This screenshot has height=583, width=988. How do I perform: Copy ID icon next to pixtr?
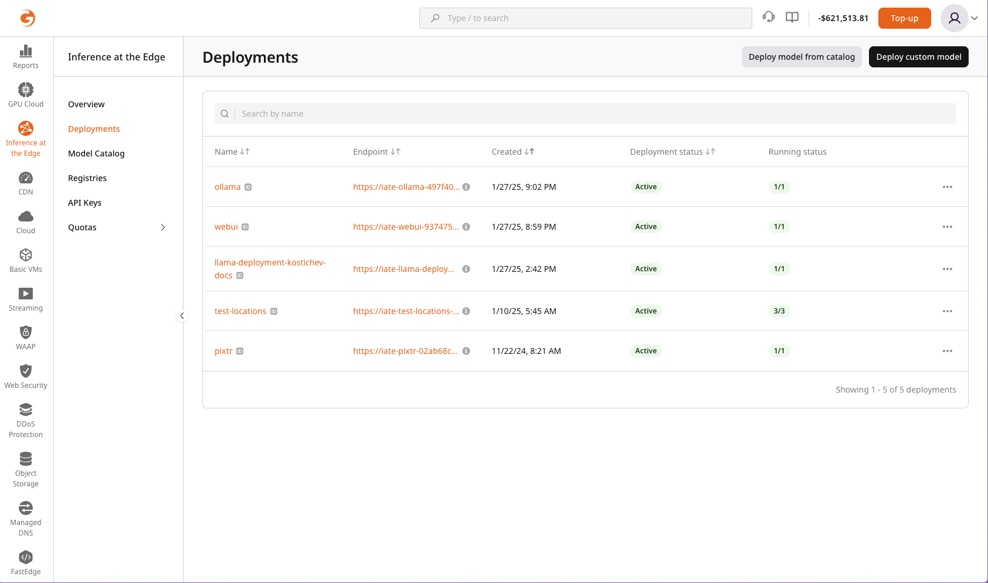coord(240,351)
